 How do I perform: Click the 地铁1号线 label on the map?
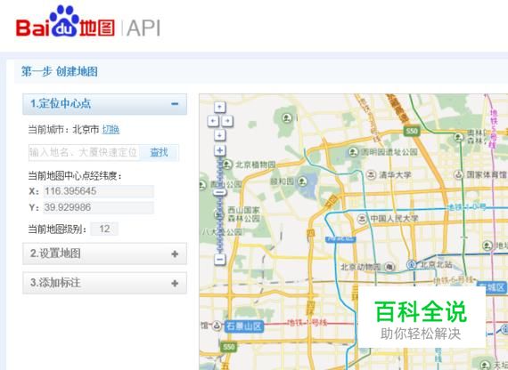coord(307,322)
